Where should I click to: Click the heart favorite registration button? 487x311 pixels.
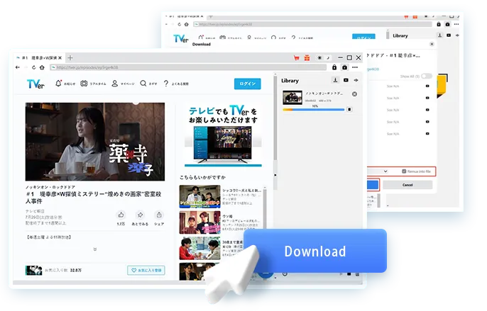[146, 271]
